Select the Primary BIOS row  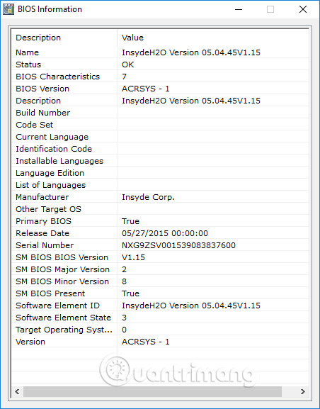[x=160, y=221]
